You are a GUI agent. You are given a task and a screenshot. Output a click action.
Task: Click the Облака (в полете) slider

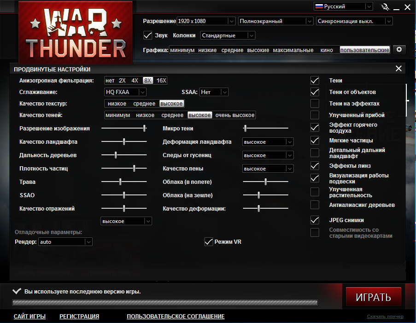pyautogui.click(x=265, y=182)
